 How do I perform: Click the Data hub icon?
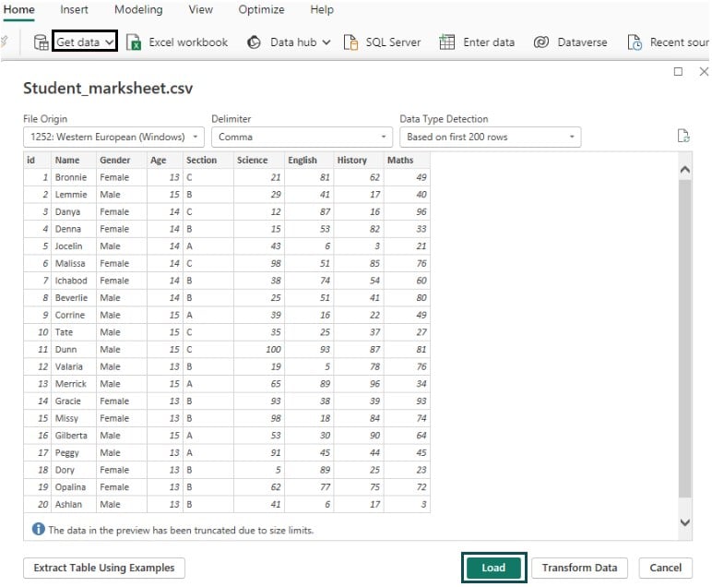[x=254, y=42]
